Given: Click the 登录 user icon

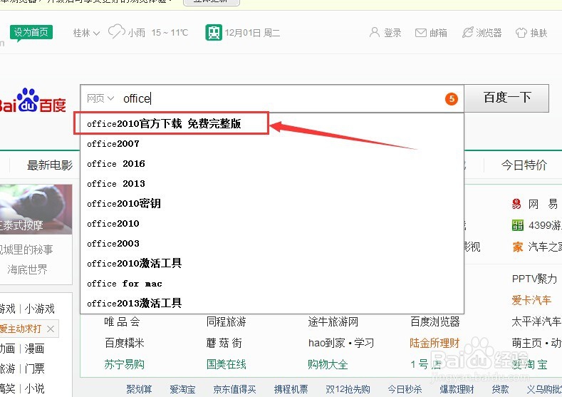Looking at the screenshot, I should coord(374,33).
